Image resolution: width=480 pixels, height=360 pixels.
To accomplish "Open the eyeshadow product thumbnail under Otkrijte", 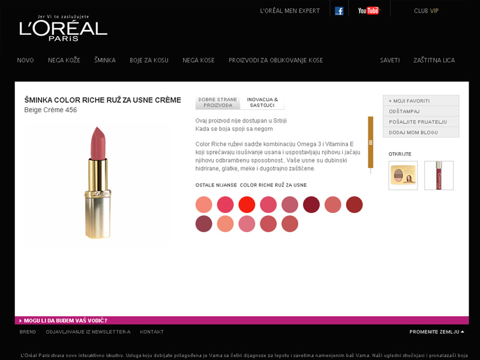I will tap(403, 175).
